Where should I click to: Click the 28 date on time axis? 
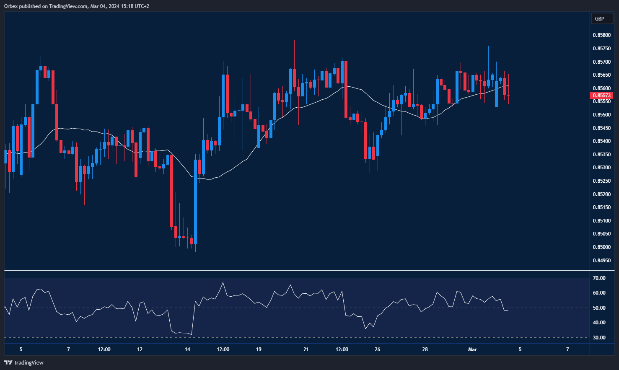pos(425,349)
